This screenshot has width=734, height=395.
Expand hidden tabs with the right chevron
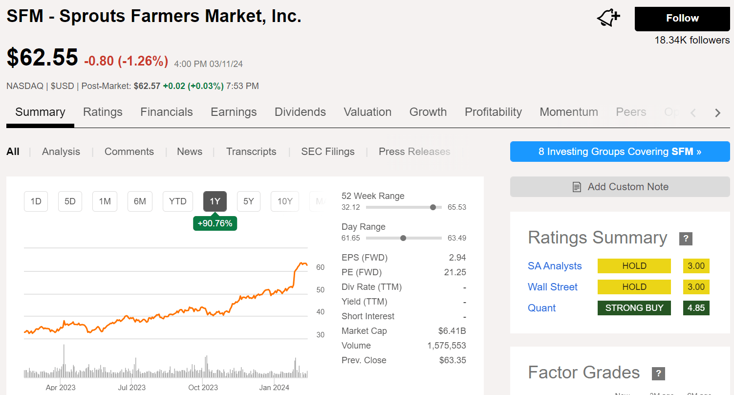click(717, 112)
